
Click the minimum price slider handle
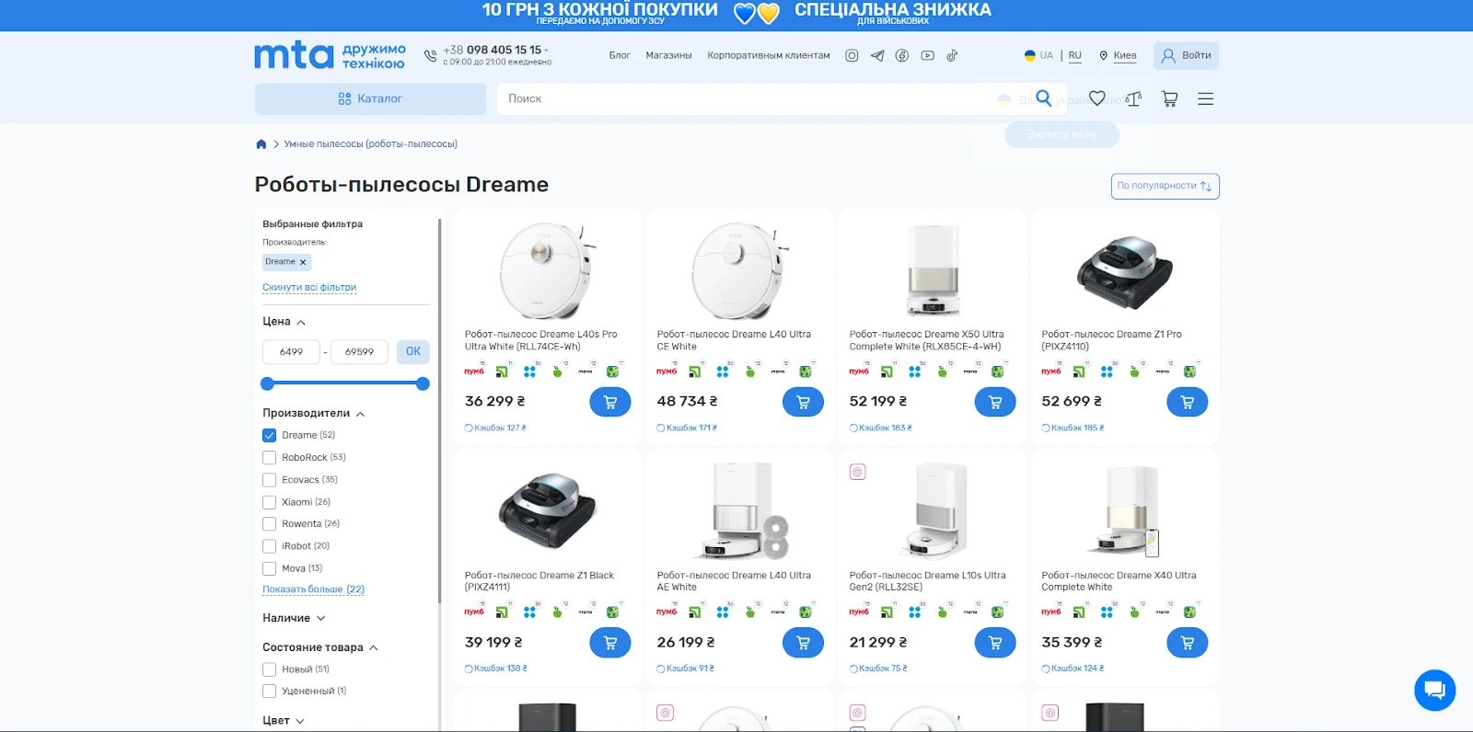pyautogui.click(x=268, y=383)
